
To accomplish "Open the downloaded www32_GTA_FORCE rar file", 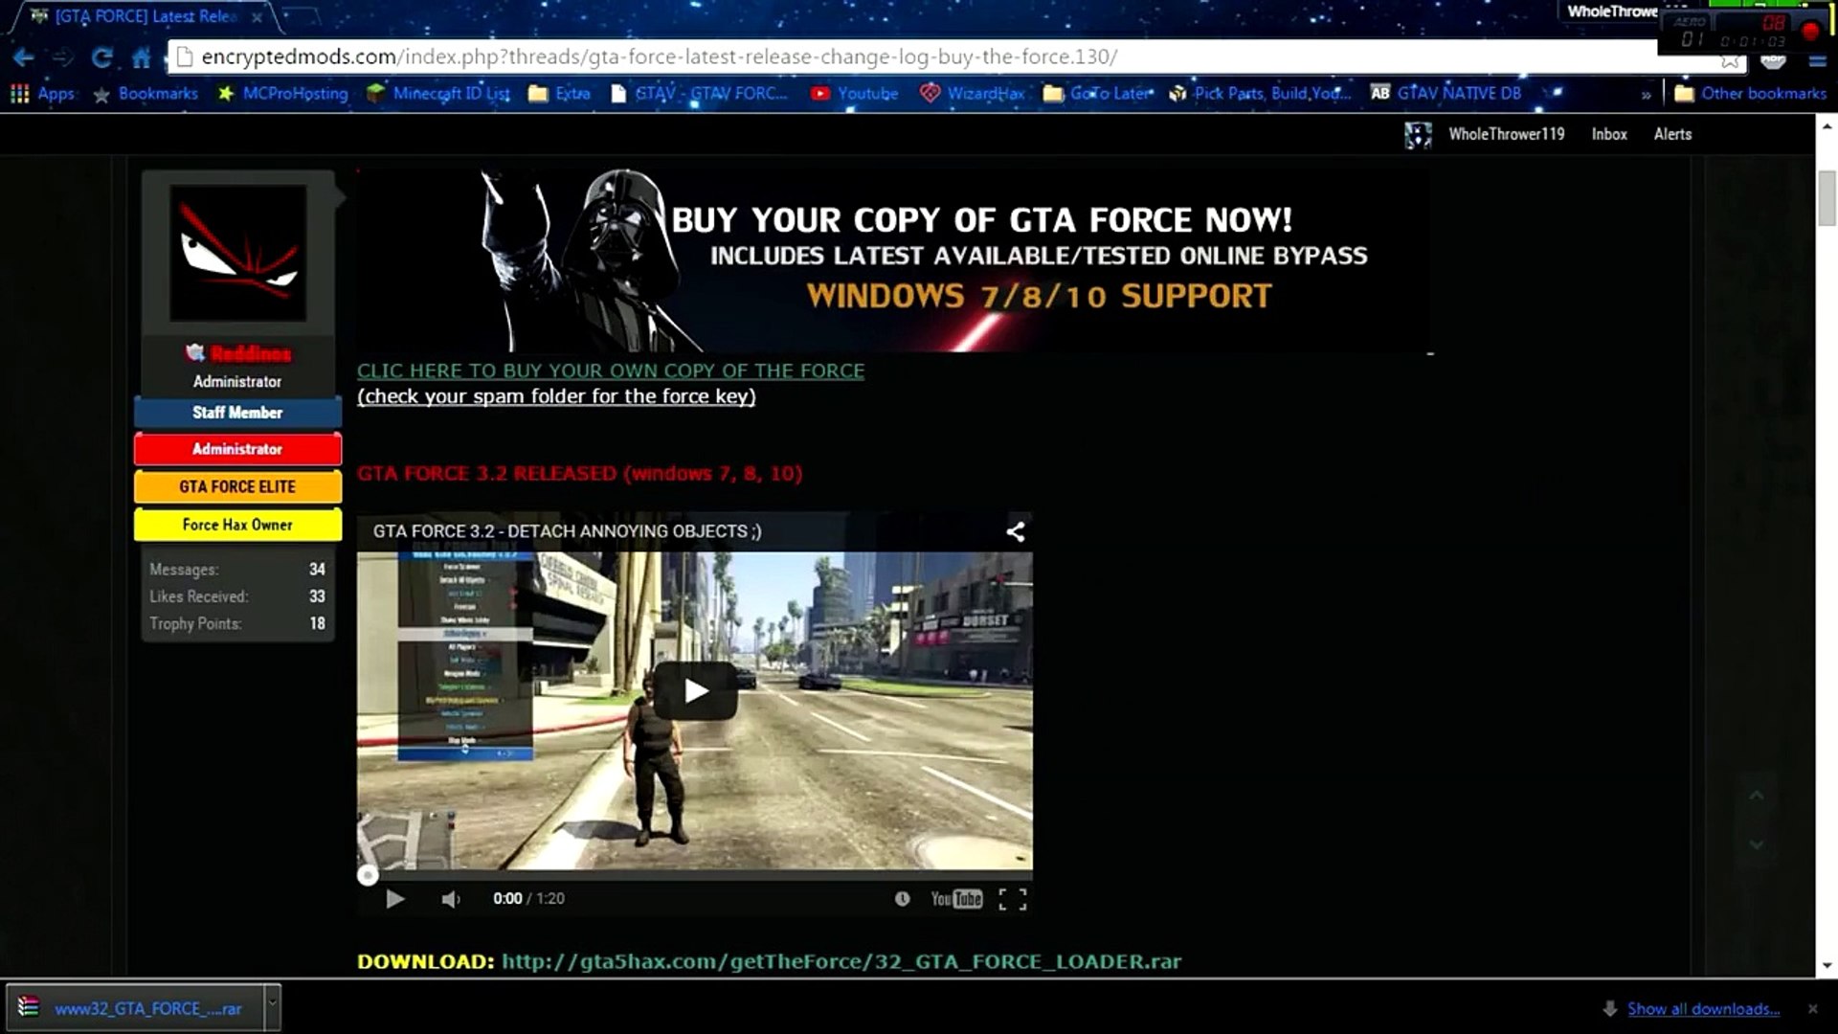I will point(134,1008).
